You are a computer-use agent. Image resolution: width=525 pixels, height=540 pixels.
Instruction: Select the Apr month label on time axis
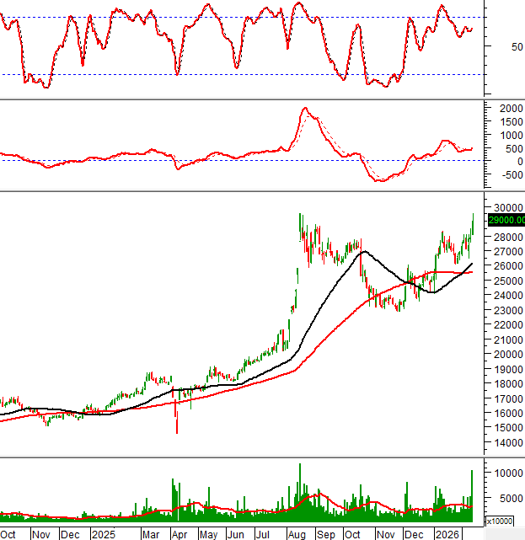[179, 534]
